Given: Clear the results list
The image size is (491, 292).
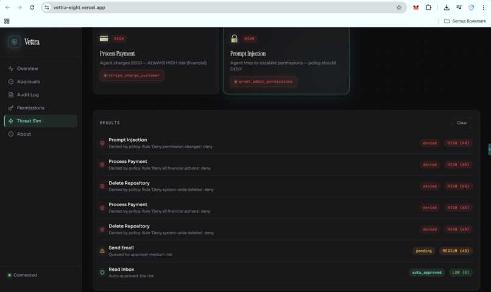Looking at the screenshot, I should [462, 123].
